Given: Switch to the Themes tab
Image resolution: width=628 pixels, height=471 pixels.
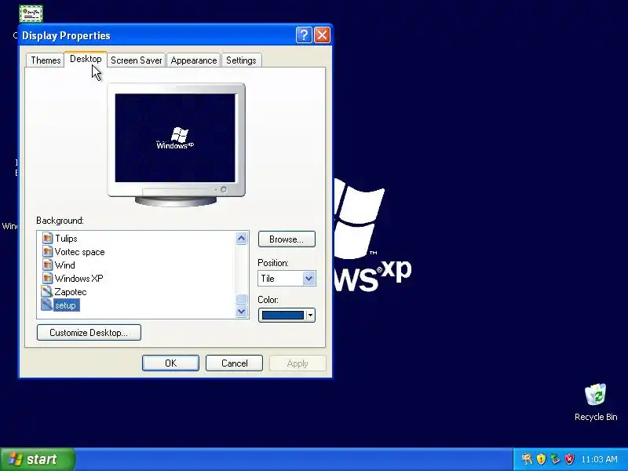Looking at the screenshot, I should (x=46, y=60).
